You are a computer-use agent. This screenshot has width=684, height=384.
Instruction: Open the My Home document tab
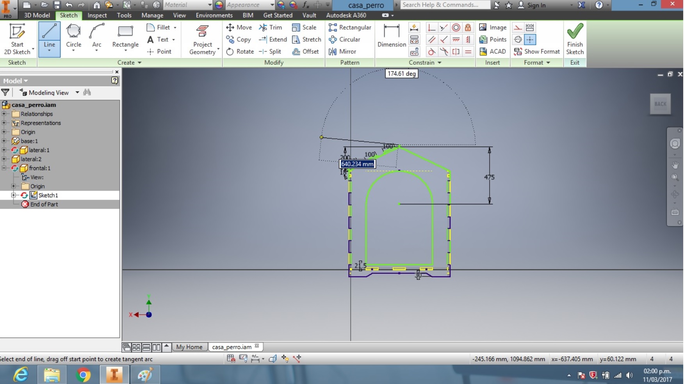[189, 347]
